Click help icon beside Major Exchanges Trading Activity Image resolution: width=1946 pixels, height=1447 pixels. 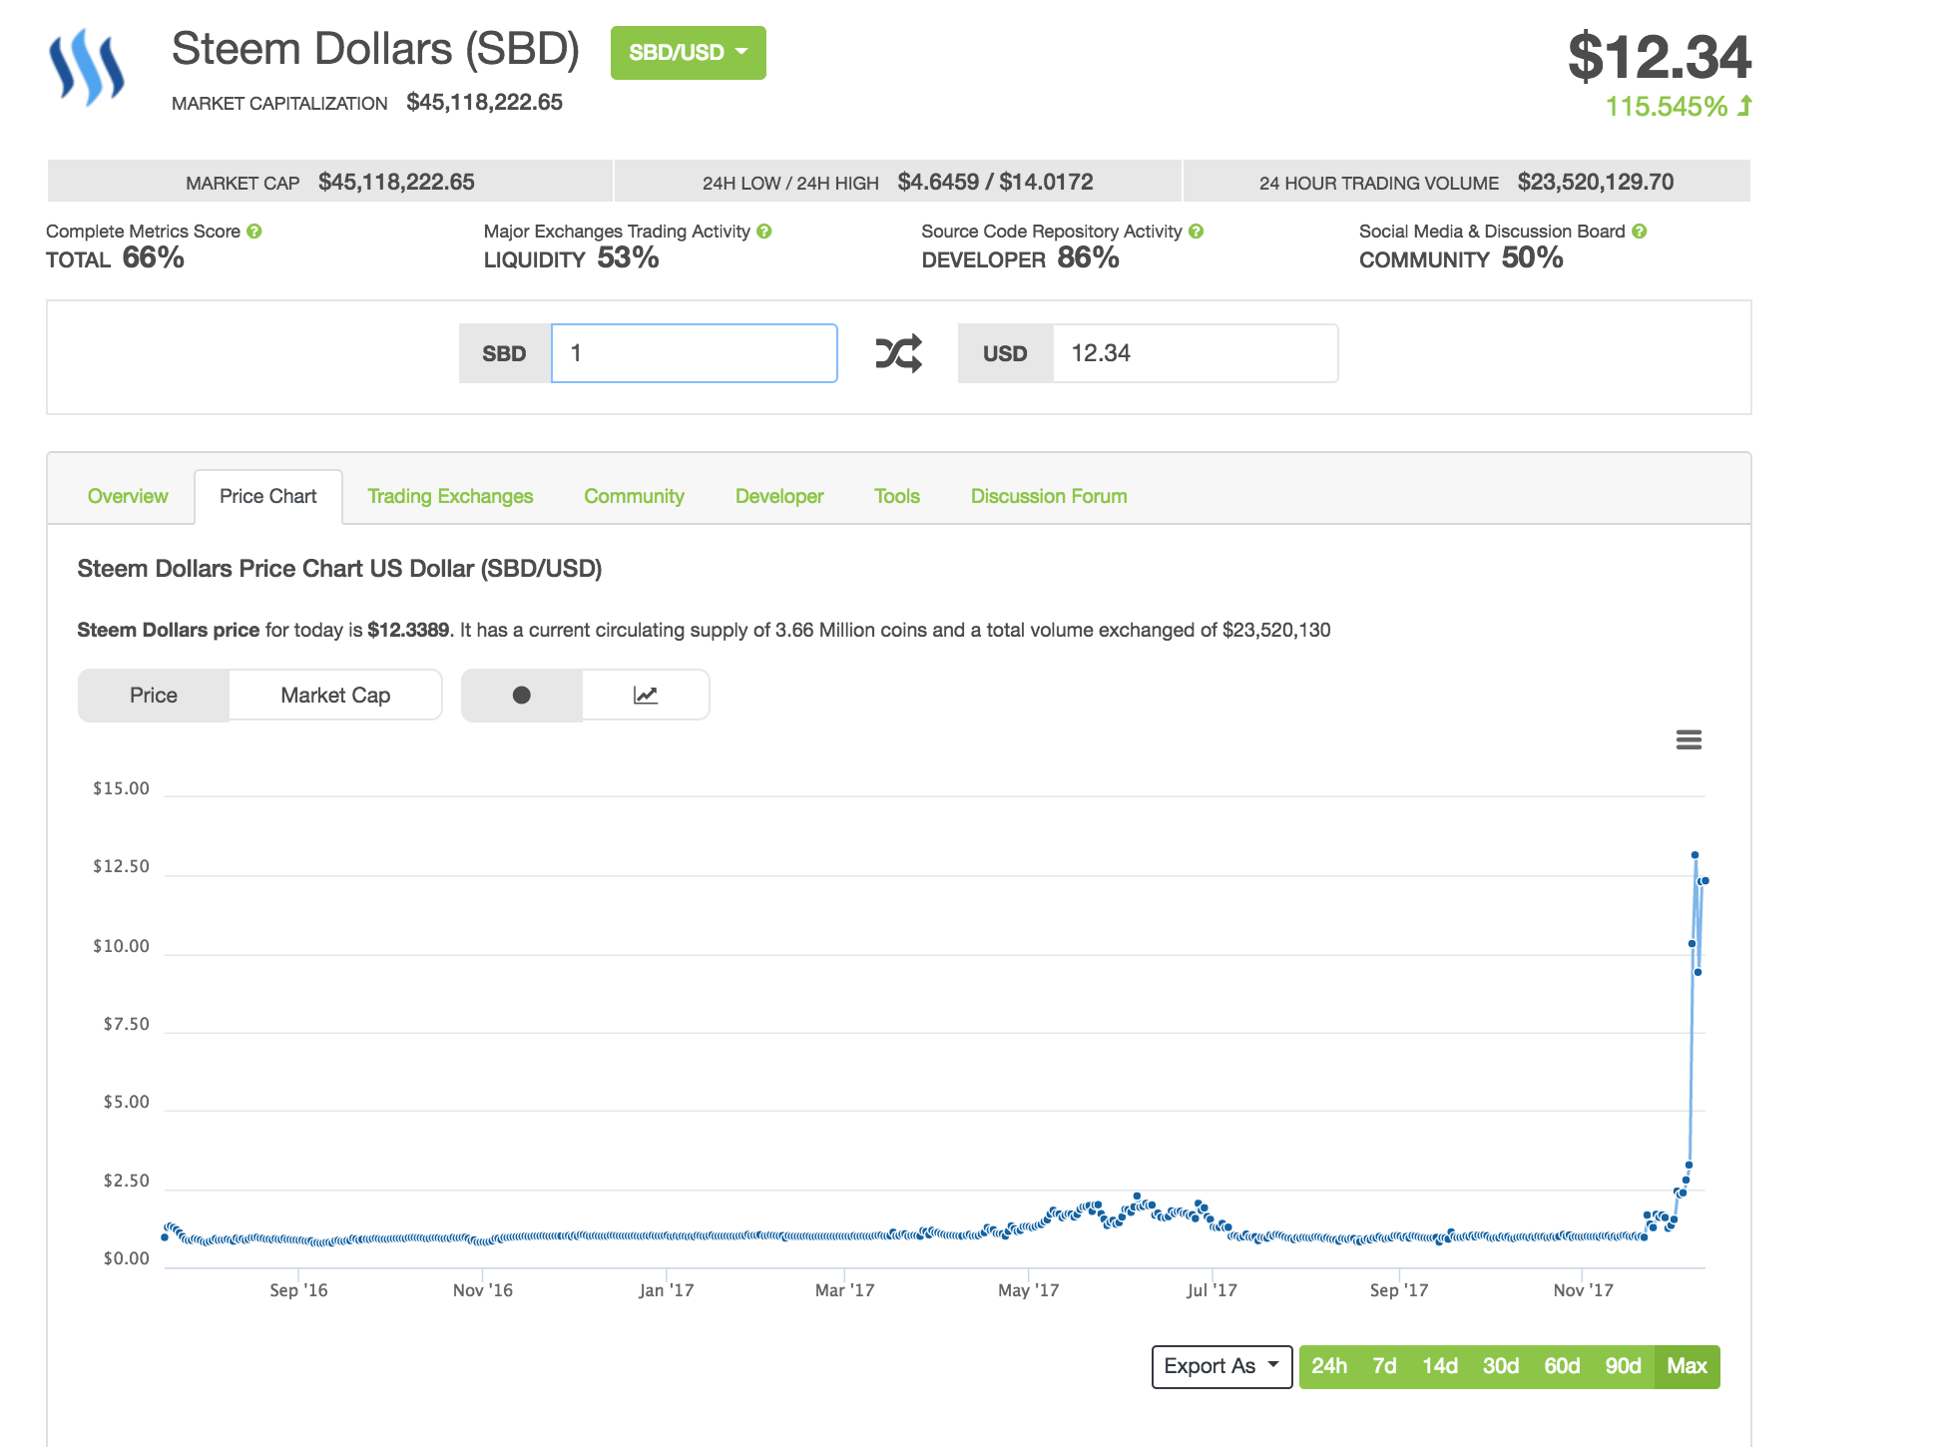coord(764,232)
